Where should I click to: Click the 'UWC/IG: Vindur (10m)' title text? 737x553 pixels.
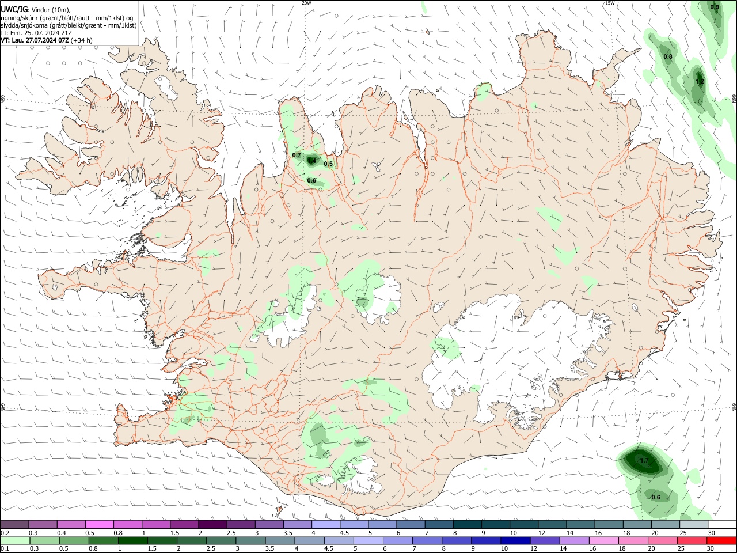coord(35,10)
